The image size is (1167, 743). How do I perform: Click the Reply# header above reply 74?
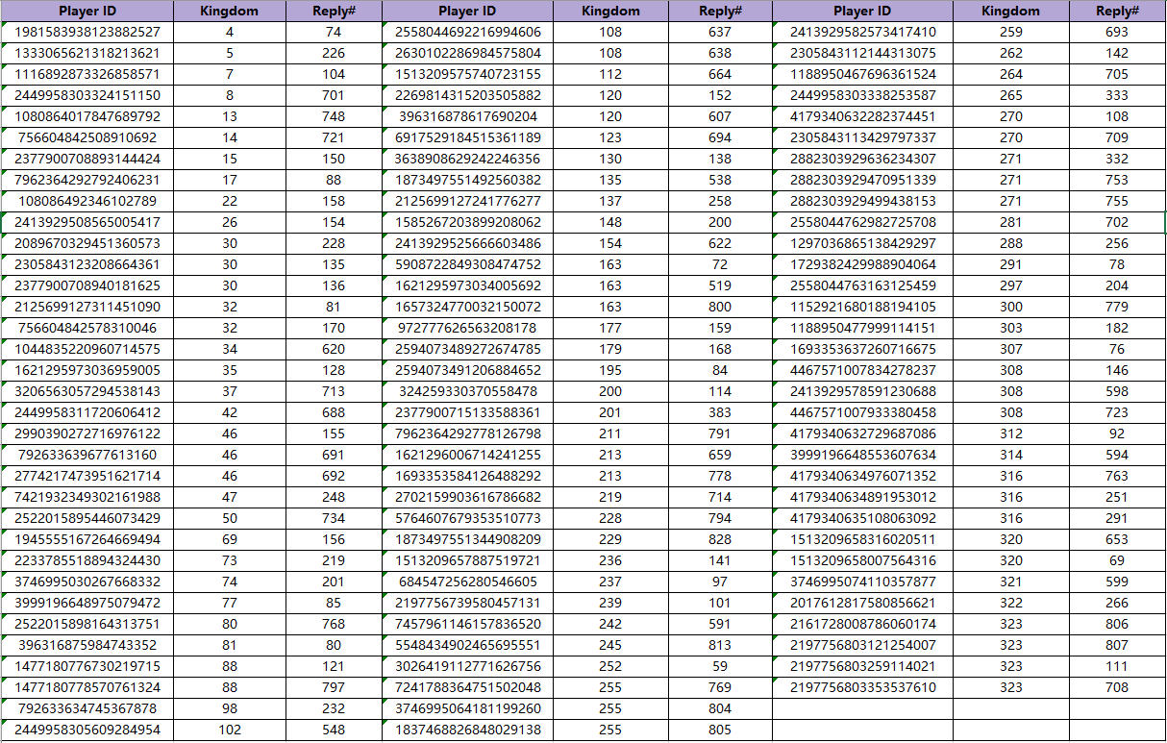pos(334,12)
